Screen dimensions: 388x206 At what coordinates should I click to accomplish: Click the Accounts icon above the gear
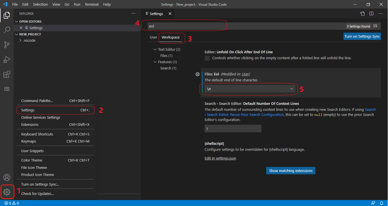6,177
